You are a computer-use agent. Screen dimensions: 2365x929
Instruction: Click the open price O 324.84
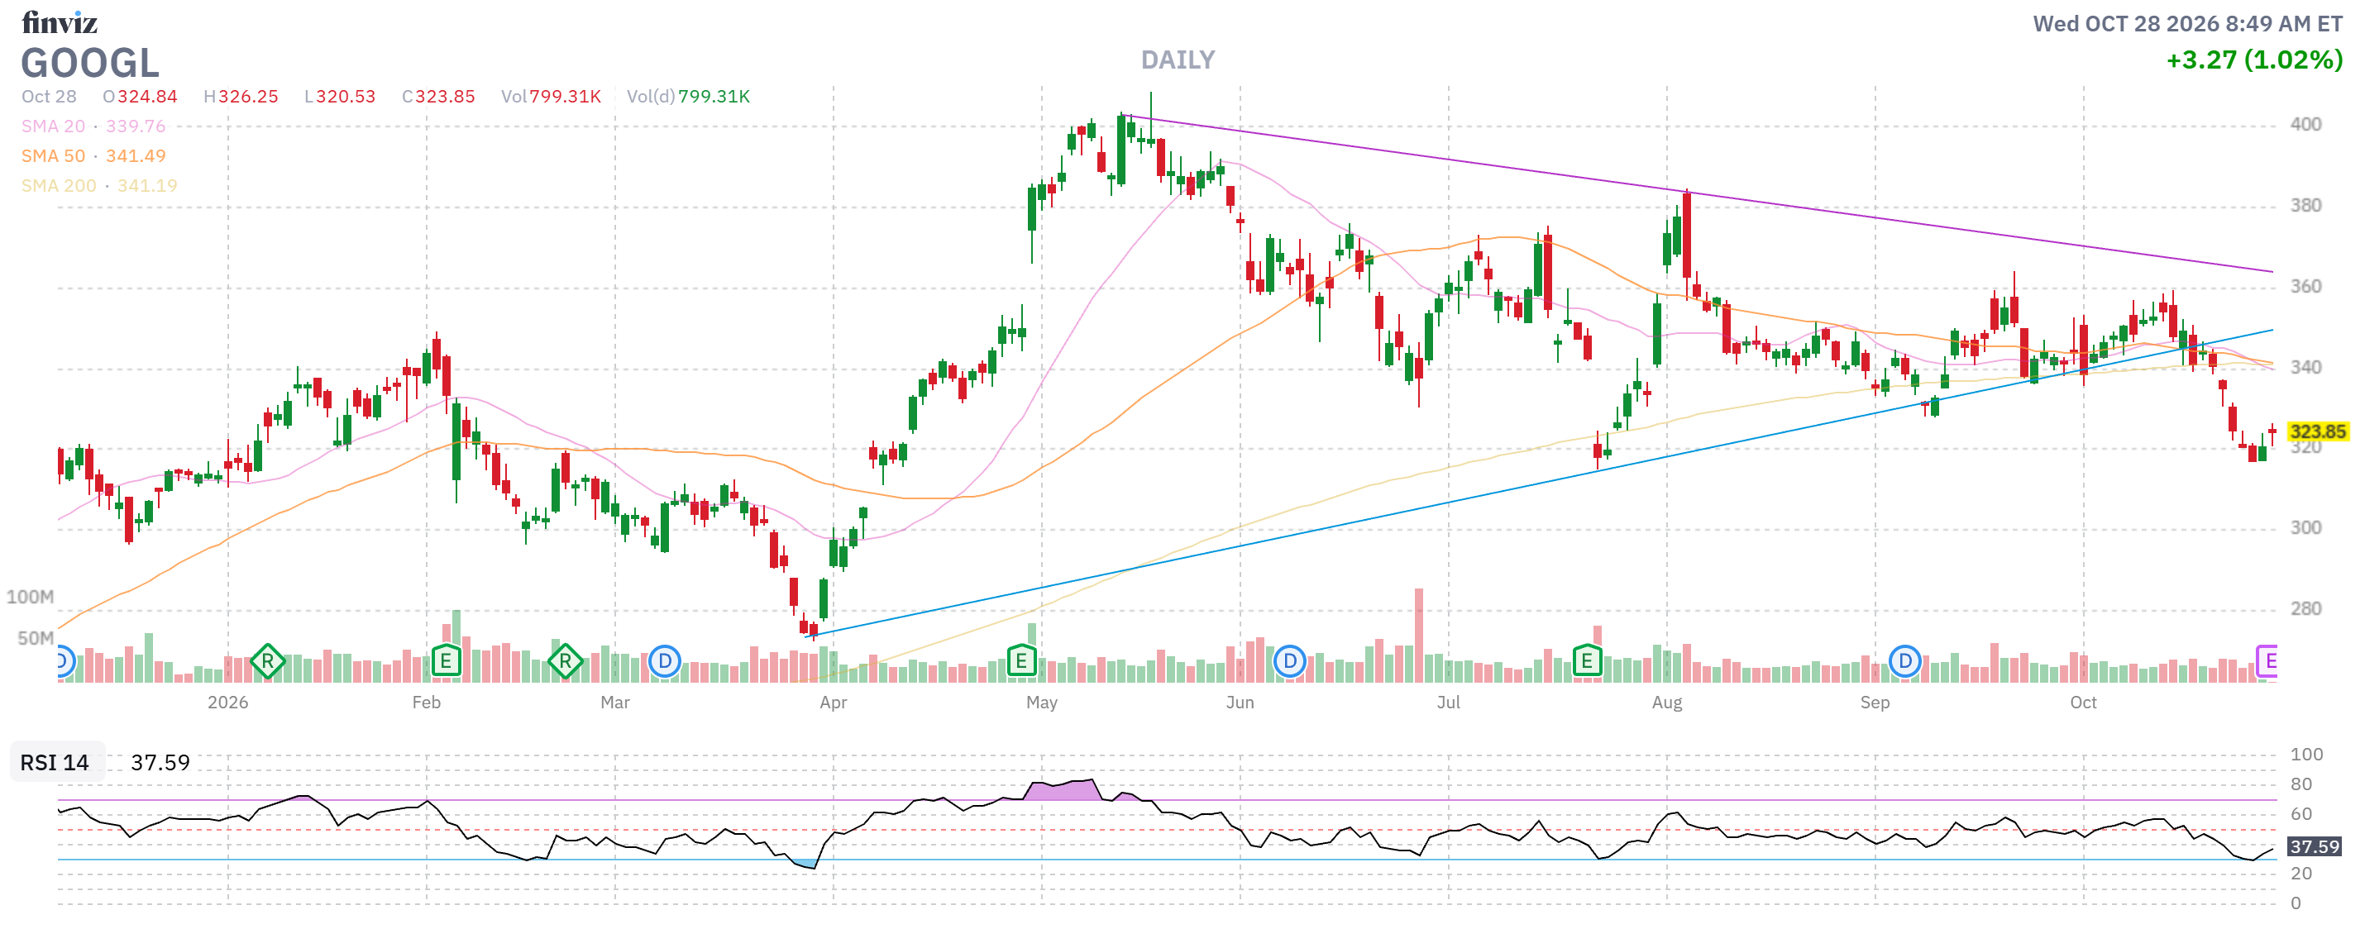tap(140, 97)
